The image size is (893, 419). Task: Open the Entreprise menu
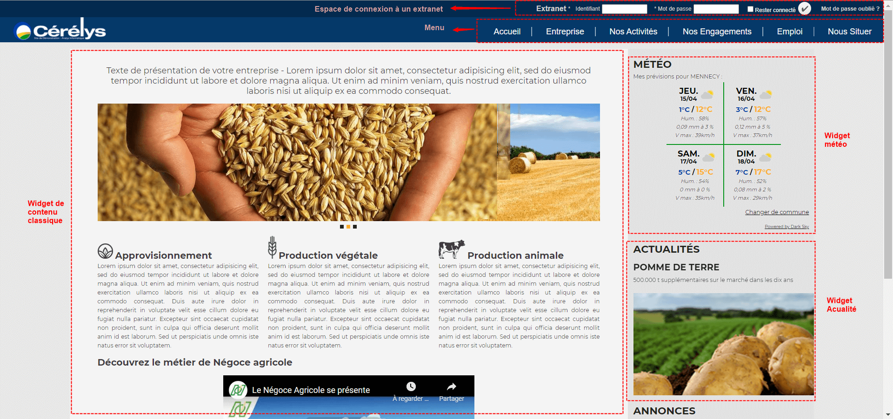565,32
